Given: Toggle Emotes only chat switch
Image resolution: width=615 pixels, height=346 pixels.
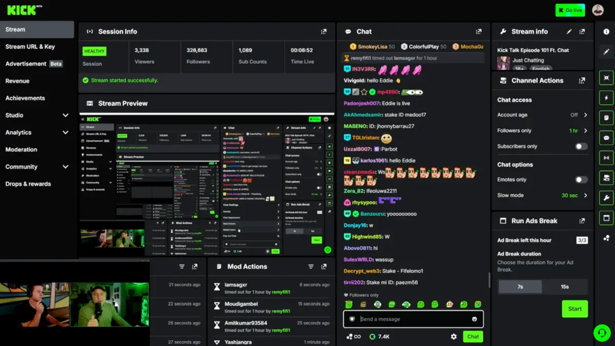Looking at the screenshot, I should tap(581, 180).
